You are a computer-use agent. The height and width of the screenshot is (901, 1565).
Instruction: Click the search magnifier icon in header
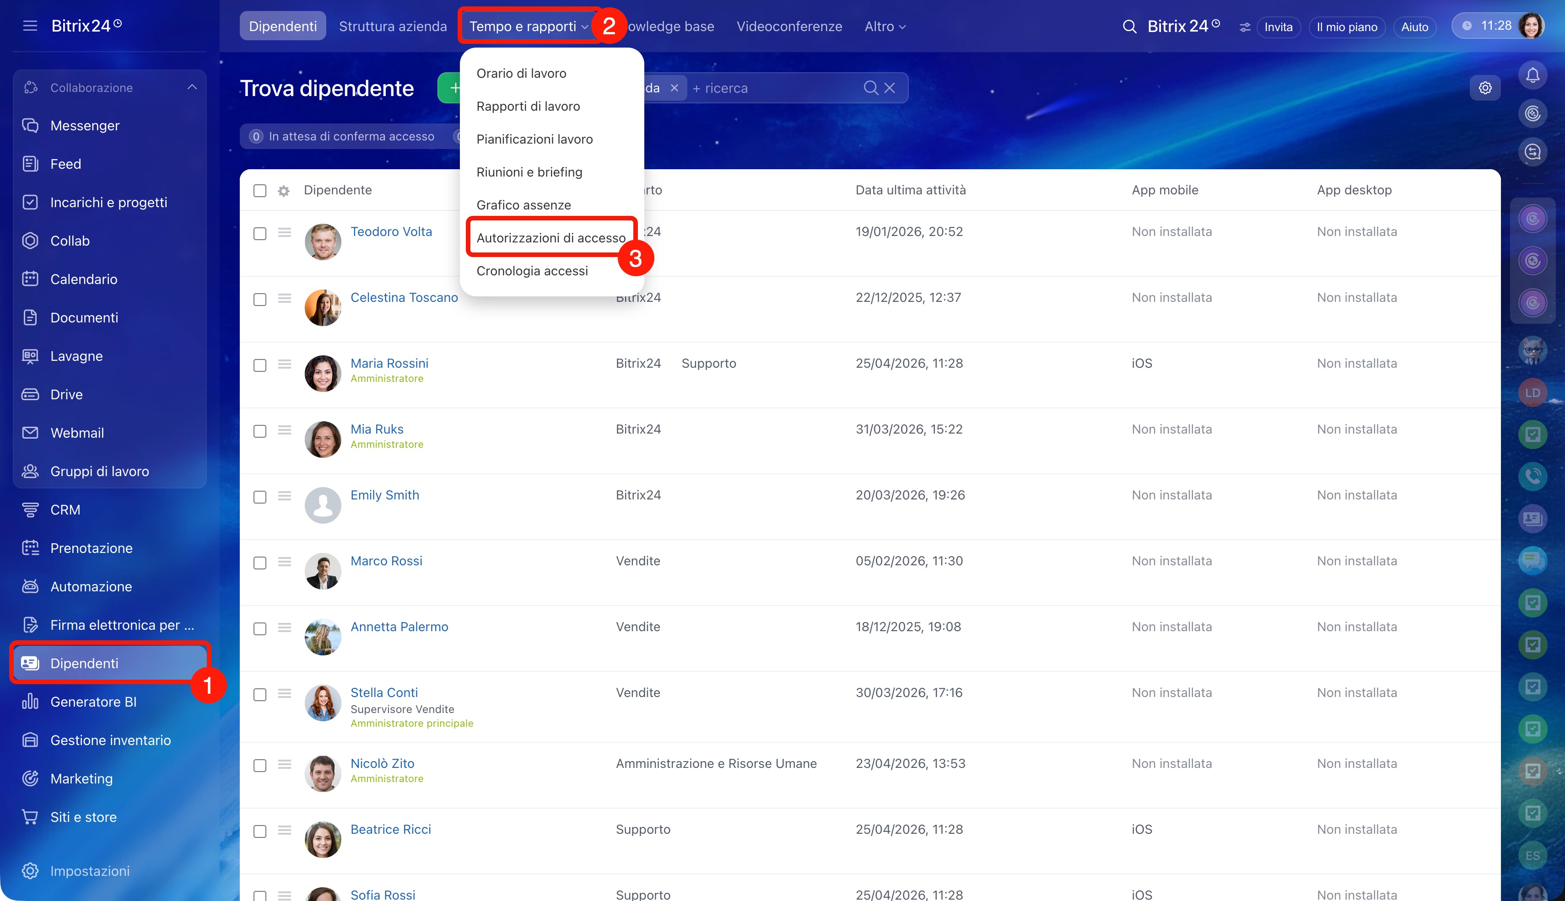point(1129,27)
